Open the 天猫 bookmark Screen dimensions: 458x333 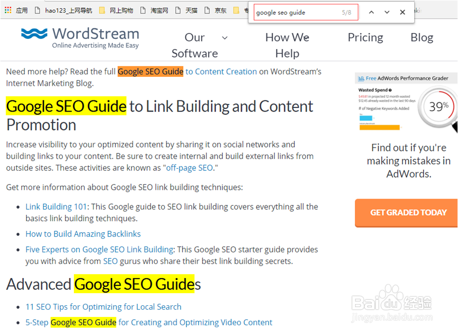coord(186,11)
